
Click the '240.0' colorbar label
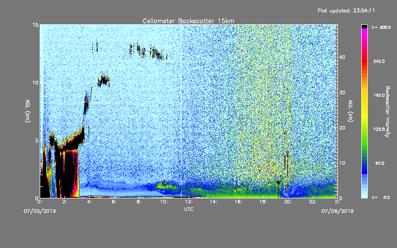coord(379,62)
